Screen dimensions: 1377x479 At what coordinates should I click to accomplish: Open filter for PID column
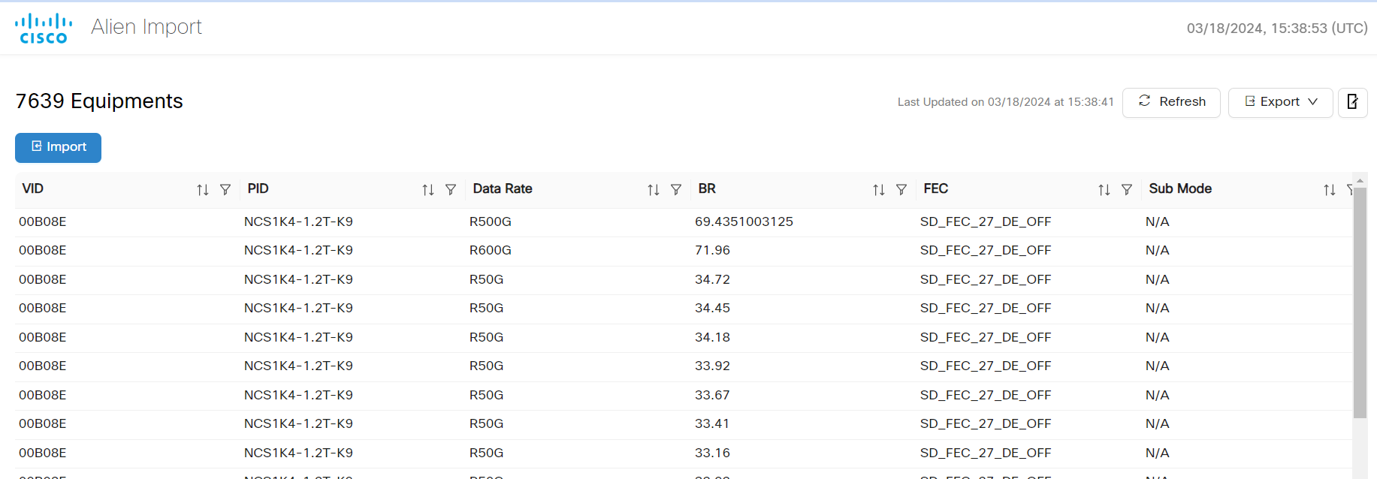(451, 190)
